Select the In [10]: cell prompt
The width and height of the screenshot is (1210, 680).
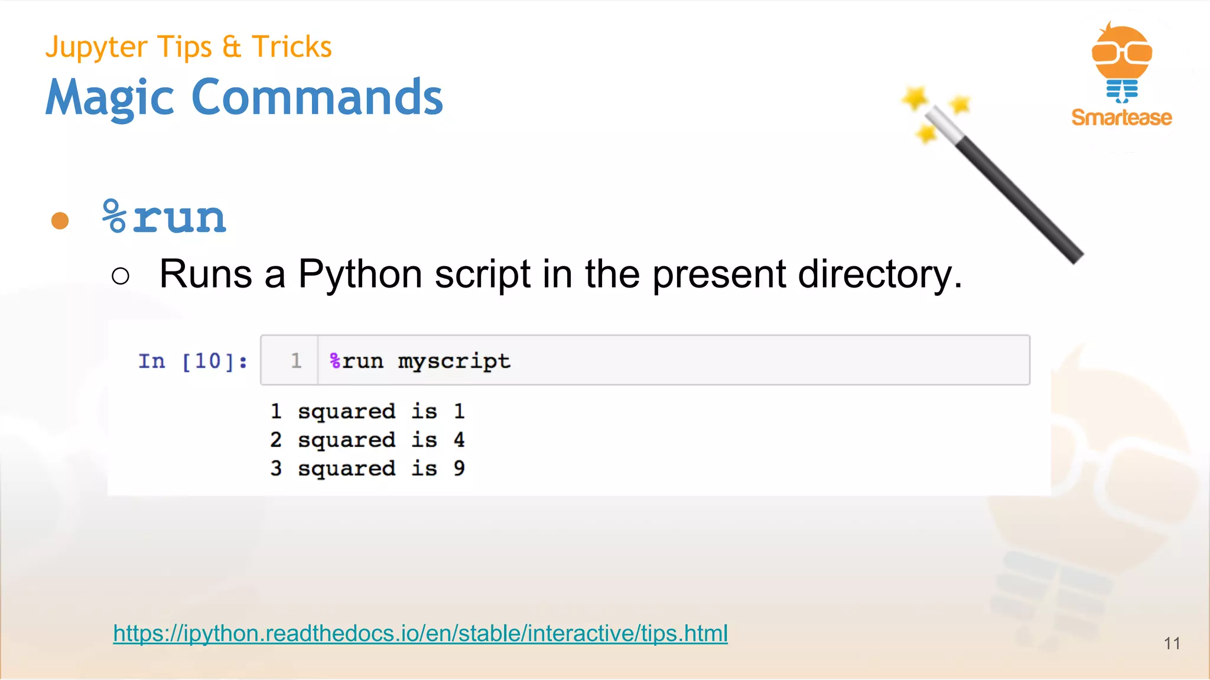click(x=193, y=361)
